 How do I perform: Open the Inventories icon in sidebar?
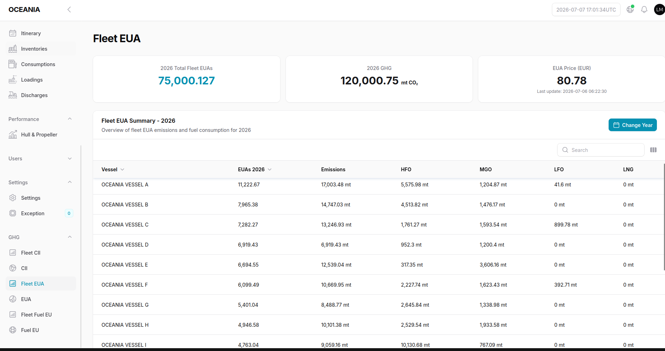click(13, 49)
